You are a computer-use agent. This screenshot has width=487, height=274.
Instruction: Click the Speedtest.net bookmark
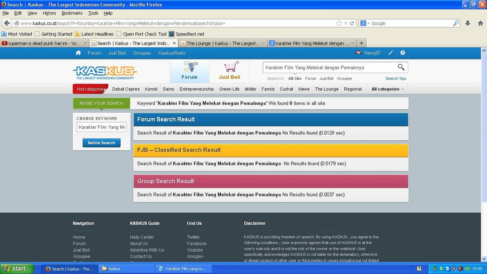point(186,34)
